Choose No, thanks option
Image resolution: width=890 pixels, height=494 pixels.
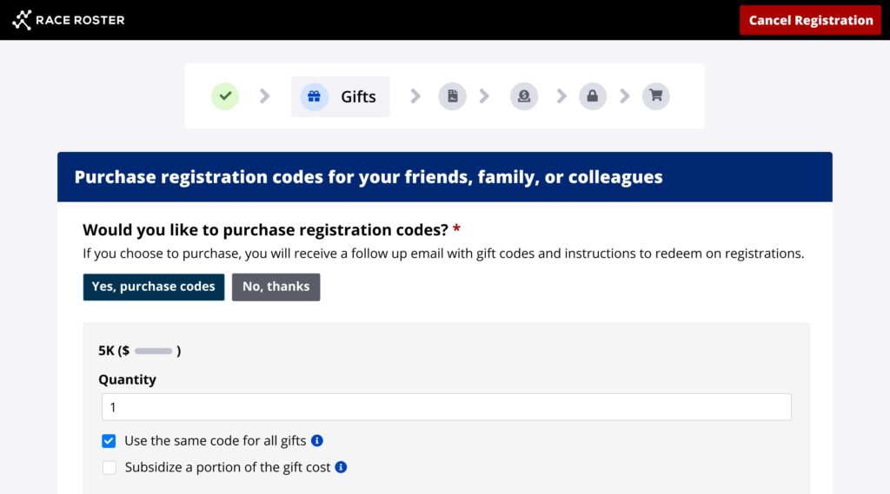pos(276,287)
